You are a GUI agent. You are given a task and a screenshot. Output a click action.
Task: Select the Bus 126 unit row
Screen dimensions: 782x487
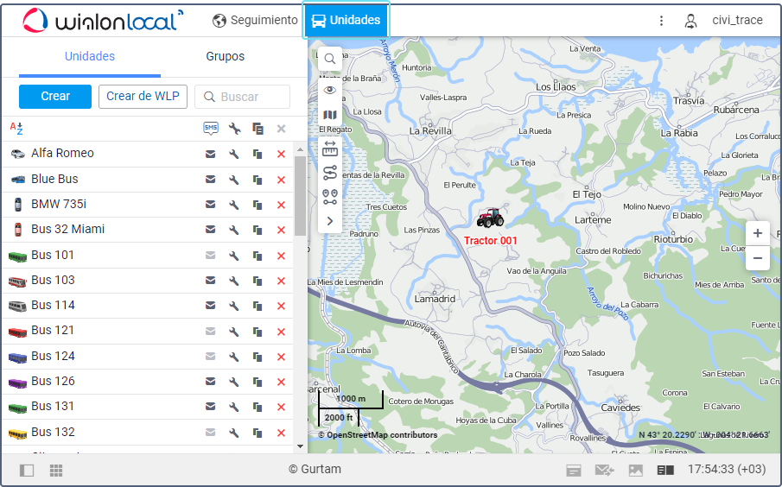click(148, 382)
